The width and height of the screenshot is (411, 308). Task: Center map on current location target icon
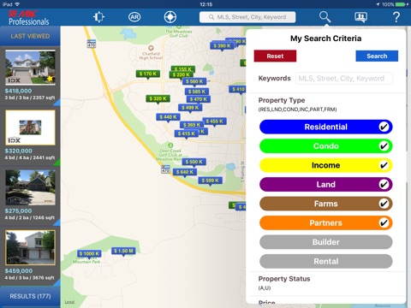170,17
